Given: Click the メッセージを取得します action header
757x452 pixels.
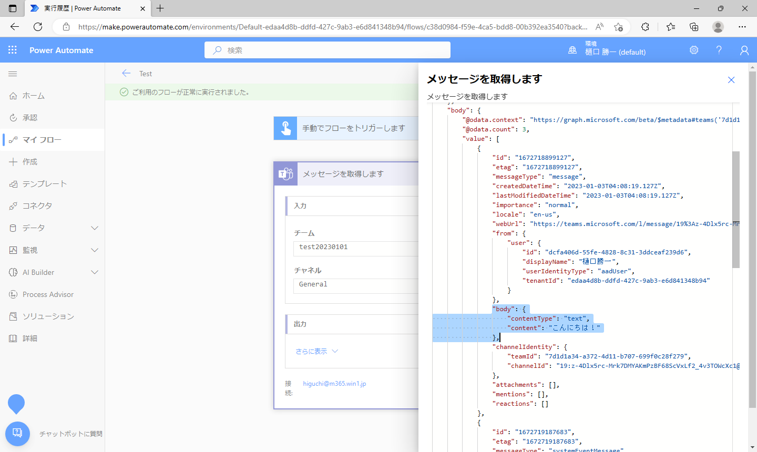Looking at the screenshot, I should 346,174.
